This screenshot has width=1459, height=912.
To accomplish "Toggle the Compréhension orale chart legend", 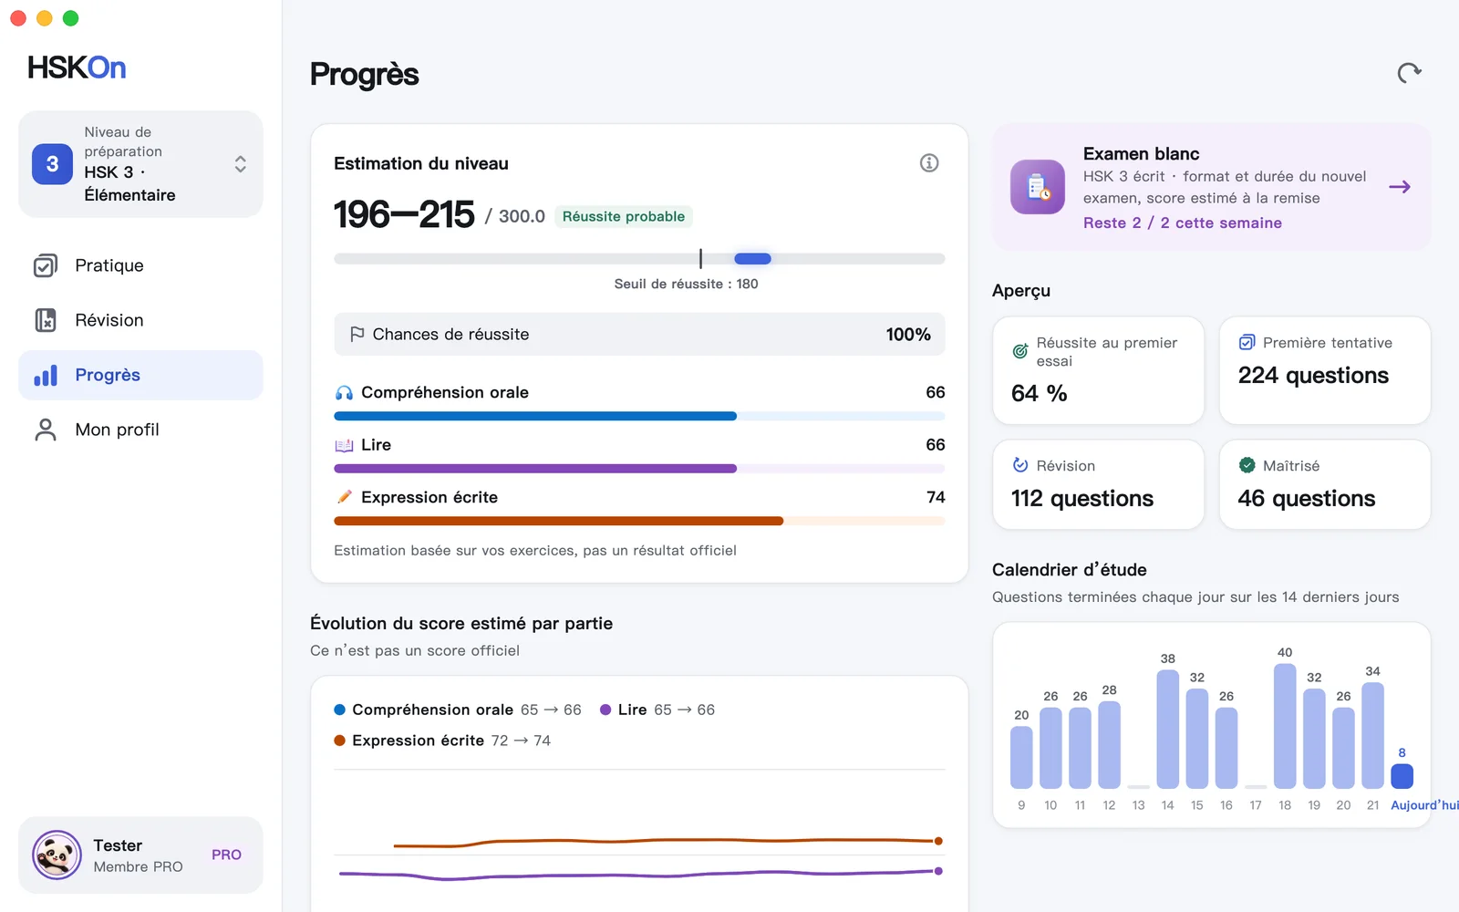I will click(458, 710).
